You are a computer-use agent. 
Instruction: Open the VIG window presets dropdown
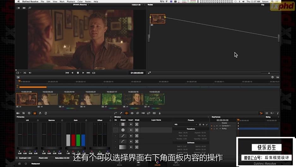[x=185, y=125]
